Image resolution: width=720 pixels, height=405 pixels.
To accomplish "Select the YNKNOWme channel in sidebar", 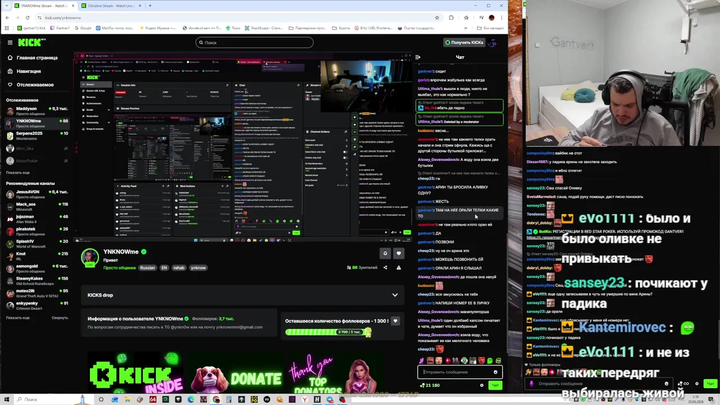I will coord(37,123).
